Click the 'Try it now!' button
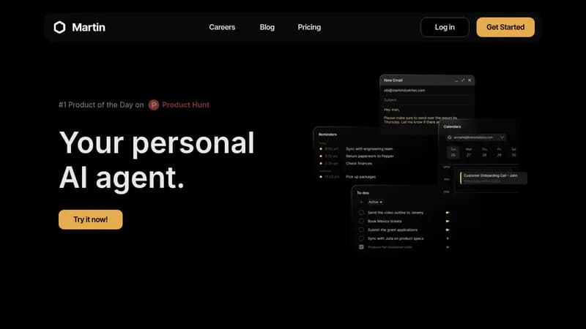Image resolution: width=586 pixels, height=329 pixels. point(90,219)
